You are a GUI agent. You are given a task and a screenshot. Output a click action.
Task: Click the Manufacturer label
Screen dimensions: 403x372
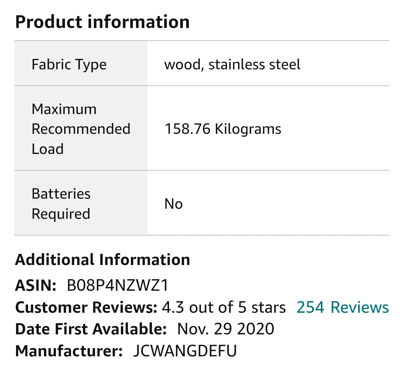pos(69,351)
